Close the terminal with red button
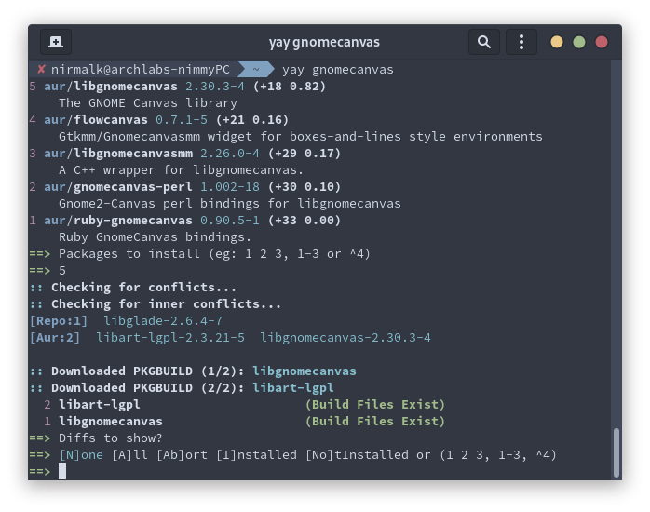 pos(601,42)
